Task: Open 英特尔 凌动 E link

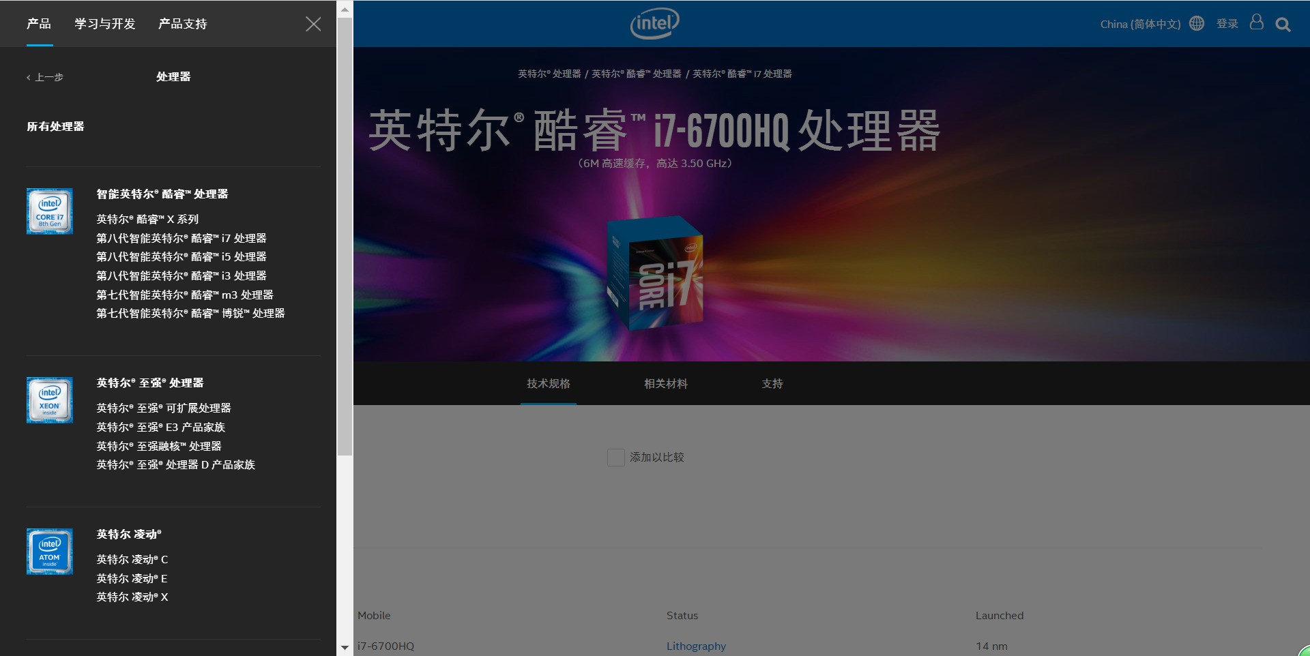Action: click(132, 579)
